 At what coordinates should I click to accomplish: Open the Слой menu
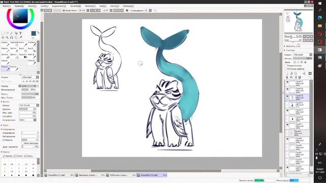(44, 6)
